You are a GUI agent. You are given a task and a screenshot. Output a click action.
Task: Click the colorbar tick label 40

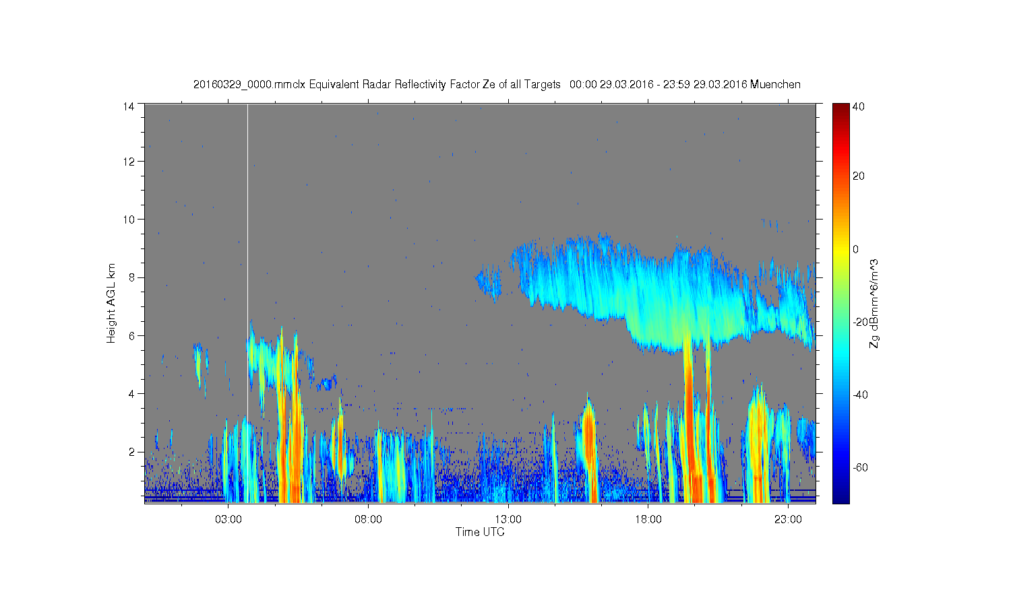point(859,106)
